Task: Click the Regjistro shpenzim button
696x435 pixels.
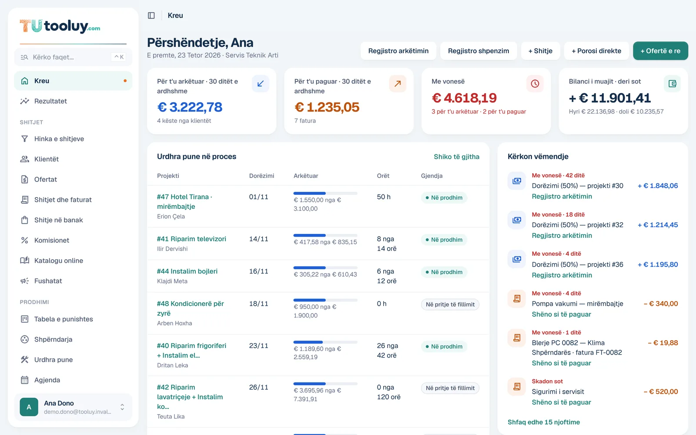Action: tap(478, 51)
